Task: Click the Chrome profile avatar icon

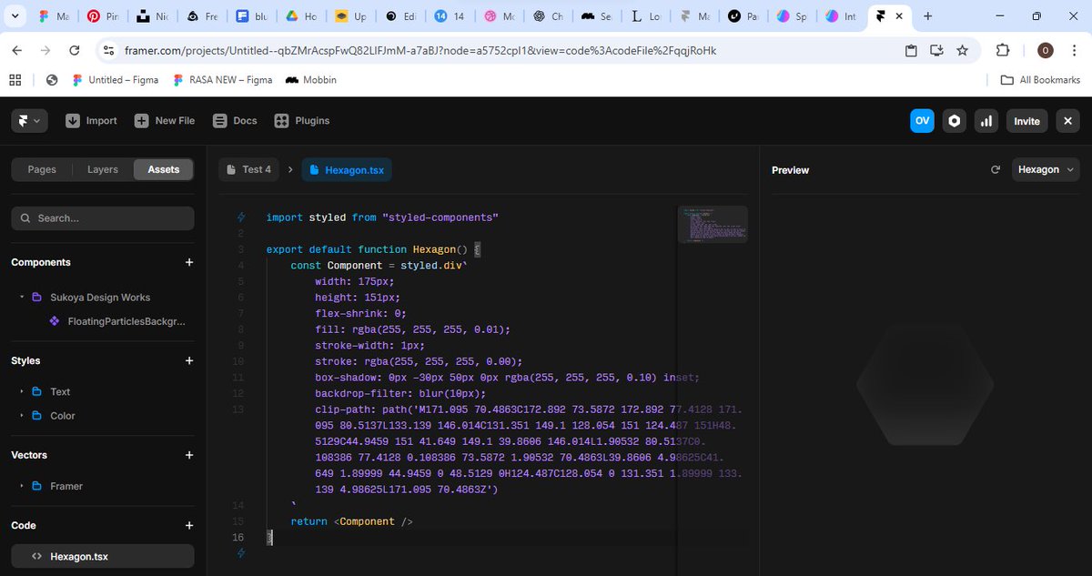Action: click(x=1046, y=51)
